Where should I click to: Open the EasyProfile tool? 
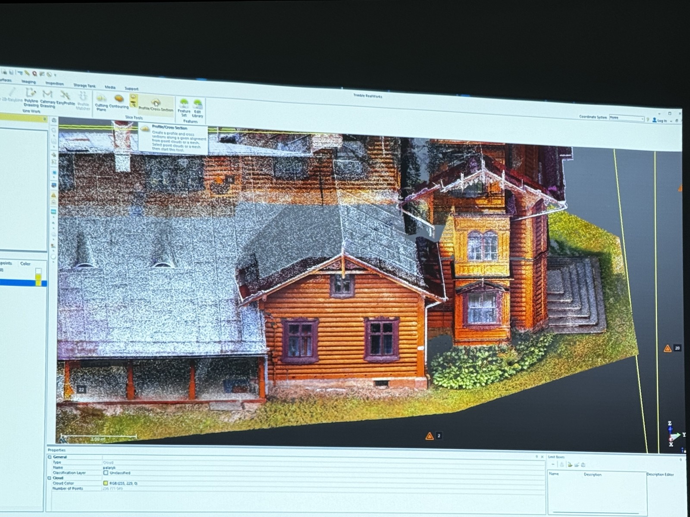pos(66,98)
